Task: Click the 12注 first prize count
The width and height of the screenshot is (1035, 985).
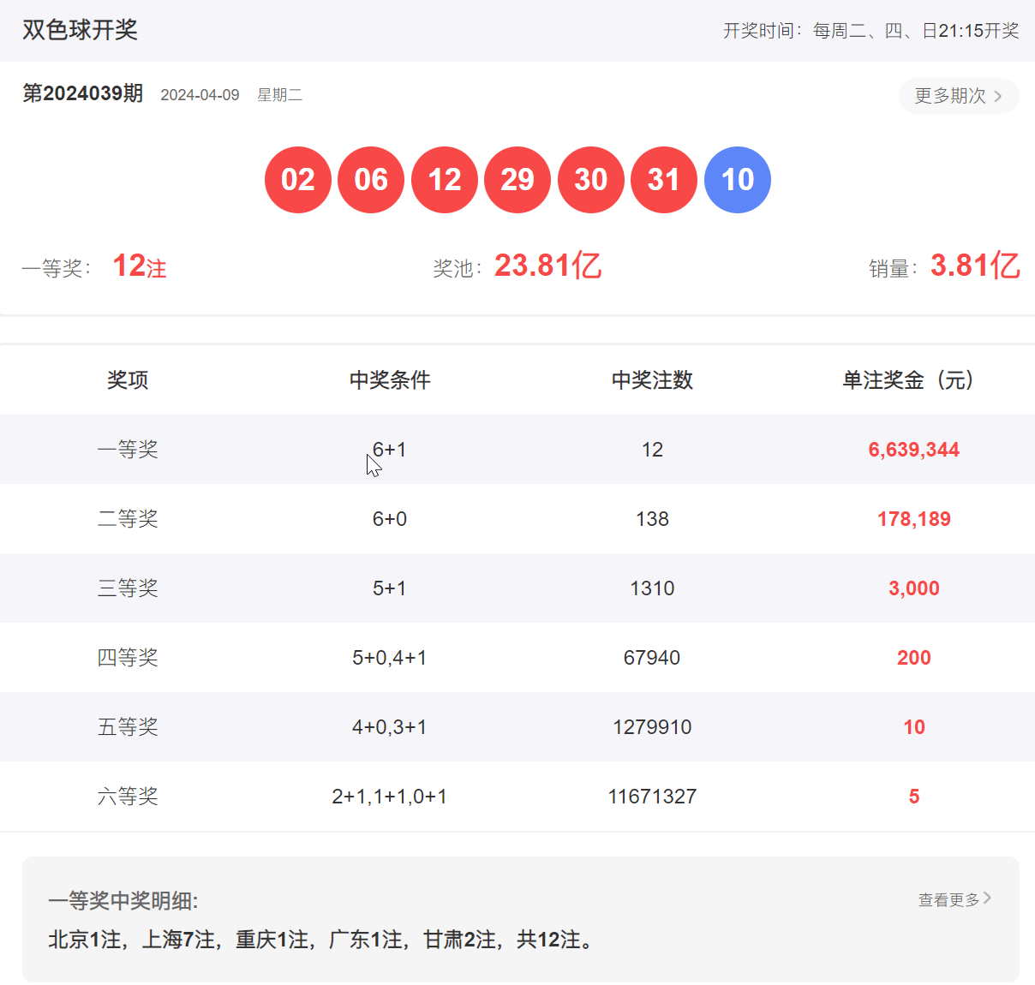Action: pos(140,266)
